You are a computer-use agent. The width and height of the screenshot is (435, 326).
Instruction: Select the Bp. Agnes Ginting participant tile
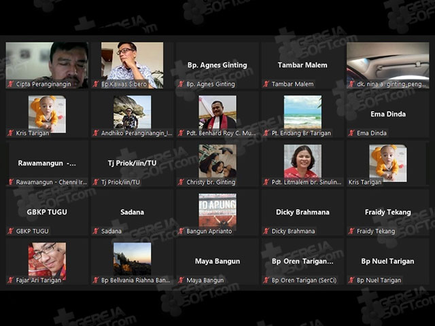[217, 65]
